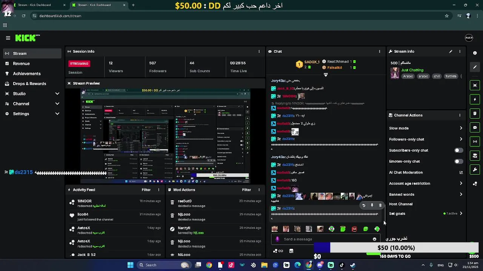Go to Stream in the sidebar
Viewport: 483px width, 271px height.
[x=32, y=53]
